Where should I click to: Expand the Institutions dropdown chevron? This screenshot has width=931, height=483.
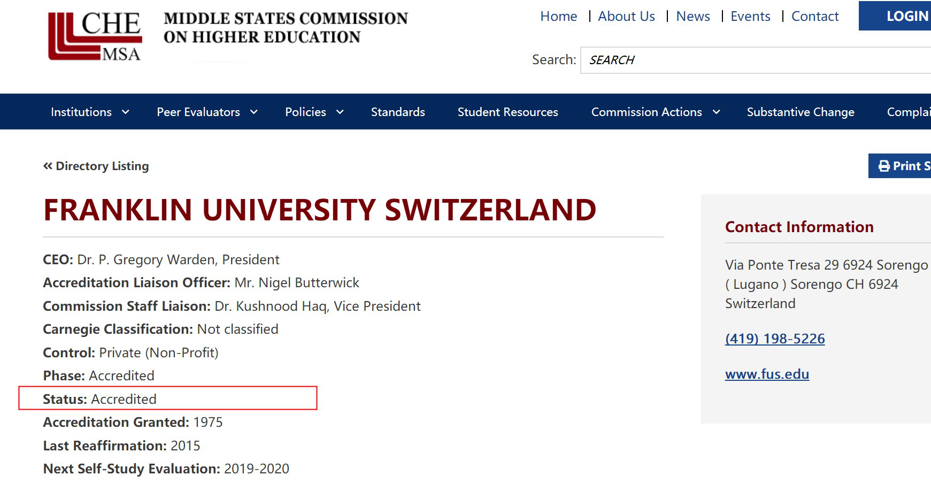tap(126, 112)
